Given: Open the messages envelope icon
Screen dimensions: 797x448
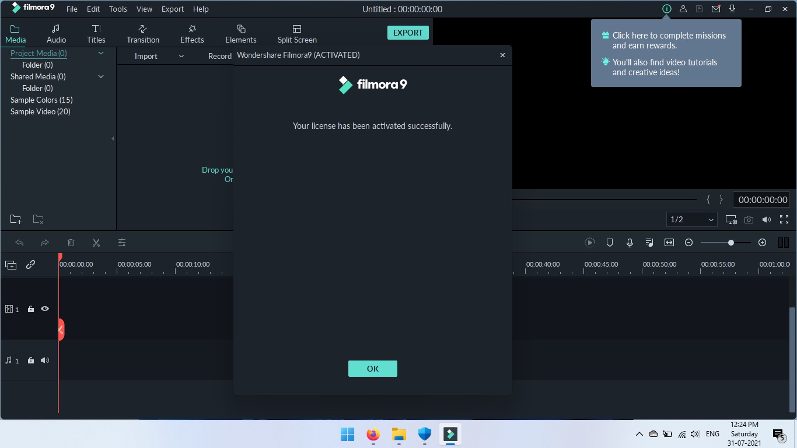Looking at the screenshot, I should [716, 9].
